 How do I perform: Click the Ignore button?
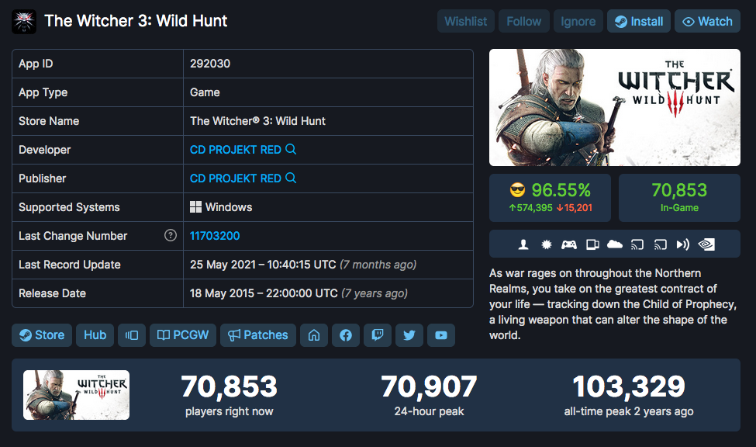[x=578, y=21]
